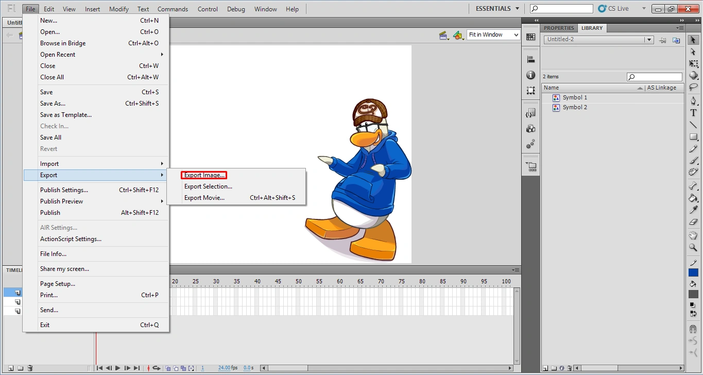
Task: Select the Hand tool
Action: coord(693,235)
